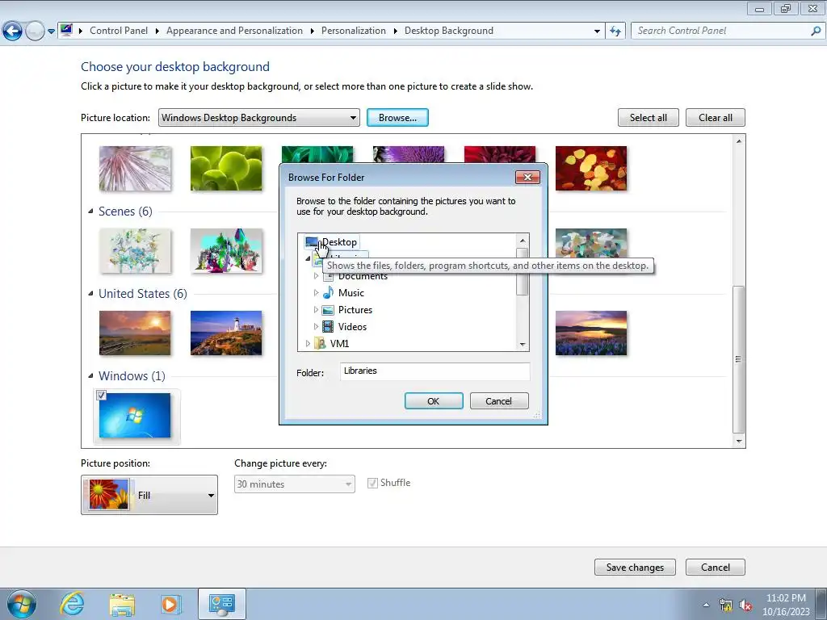The width and height of the screenshot is (827, 620).
Task: Uncheck the Windows logo wallpaper checkbox
Action: click(x=101, y=395)
